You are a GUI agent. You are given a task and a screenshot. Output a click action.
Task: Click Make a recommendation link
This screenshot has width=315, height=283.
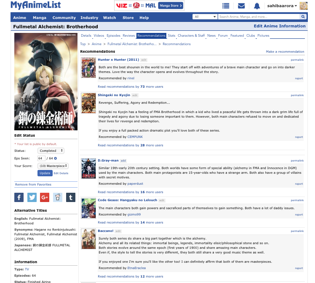coord(285,52)
